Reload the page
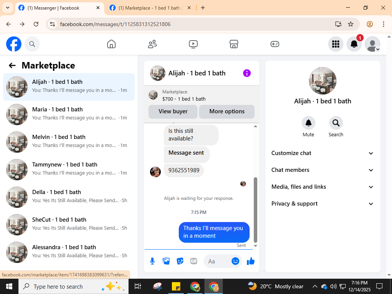Viewport: 392px width, 294px height. (36, 24)
